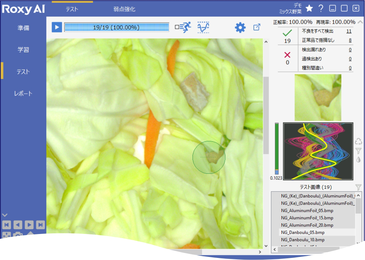365x260 pixels.
Task: Start the test with the play button
Action: (57, 27)
